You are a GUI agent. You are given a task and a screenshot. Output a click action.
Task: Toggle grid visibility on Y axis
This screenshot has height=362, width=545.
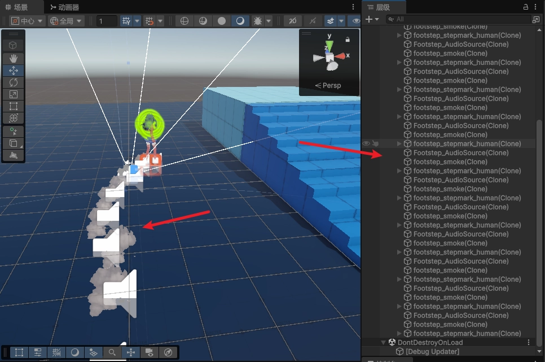click(126, 21)
